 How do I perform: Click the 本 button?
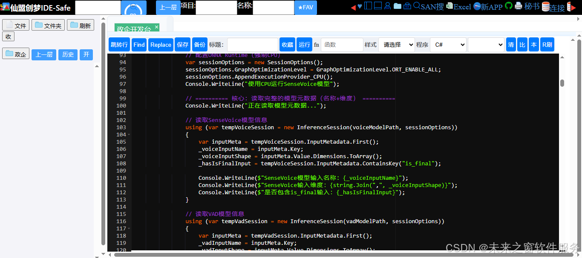(534, 45)
